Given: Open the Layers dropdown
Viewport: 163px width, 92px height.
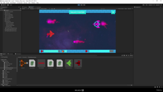Looking at the screenshot, I should coord(152,5).
